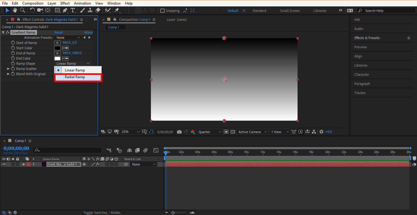Image resolution: width=417 pixels, height=215 pixels.
Task: Open the Composition menu
Action: (x=33, y=3)
